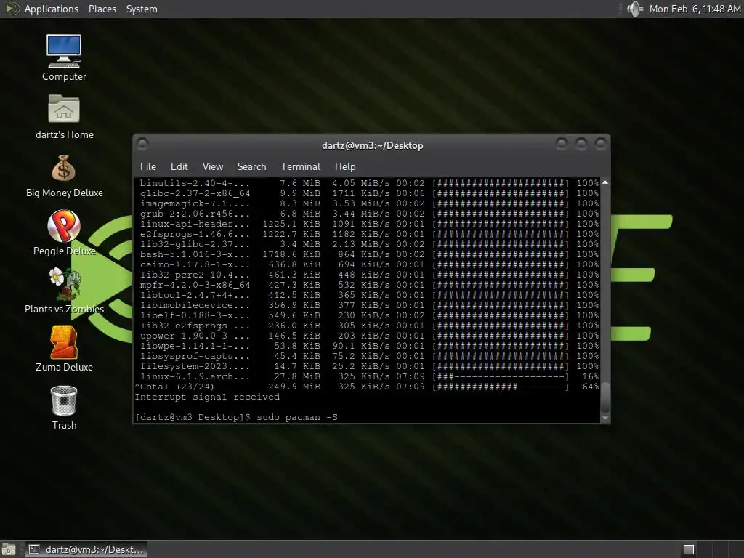Open the Places menu

tap(102, 9)
